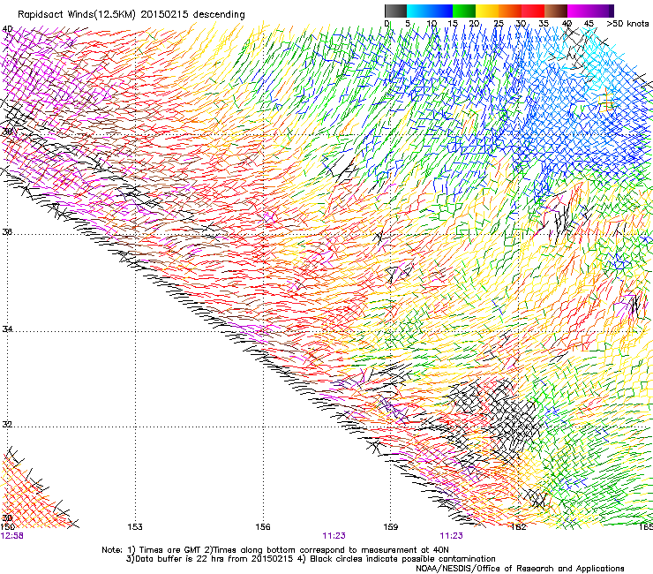Click the latitude axis label '34'
The image size is (653, 574).
(7, 329)
